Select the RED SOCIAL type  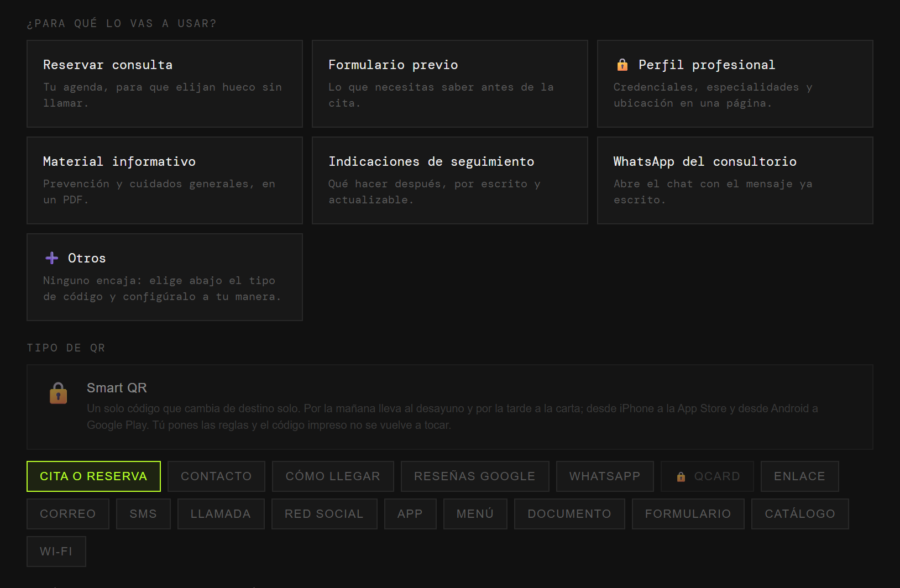(324, 514)
